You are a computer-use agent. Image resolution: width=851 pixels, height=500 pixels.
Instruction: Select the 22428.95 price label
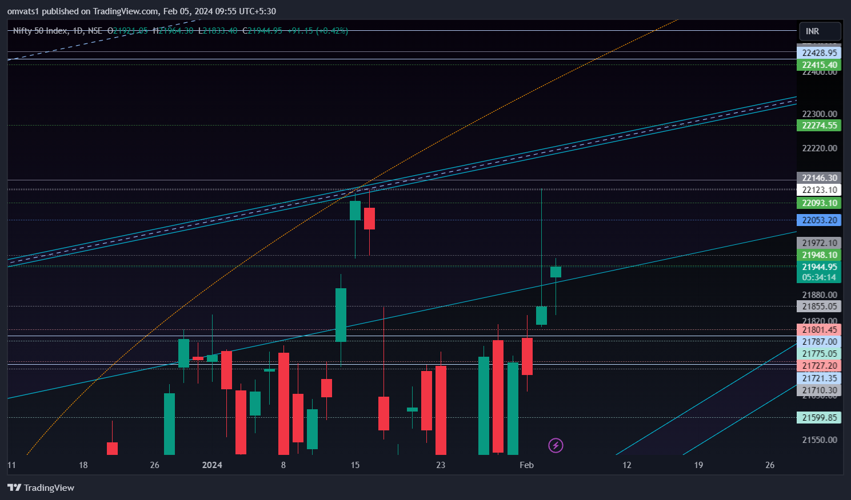[819, 53]
